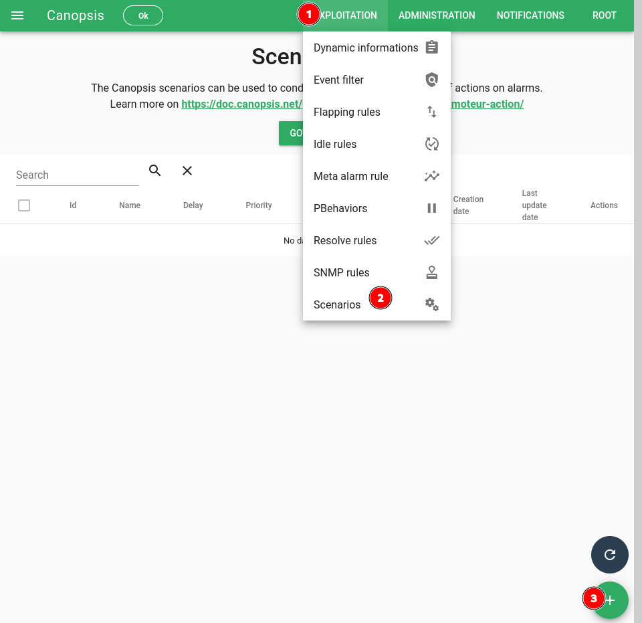642x623 pixels.
Task: Click the Meta alarm rule sparkline icon
Action: (x=431, y=176)
